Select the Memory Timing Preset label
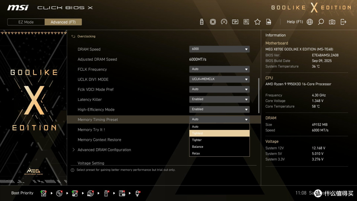 pos(98,119)
